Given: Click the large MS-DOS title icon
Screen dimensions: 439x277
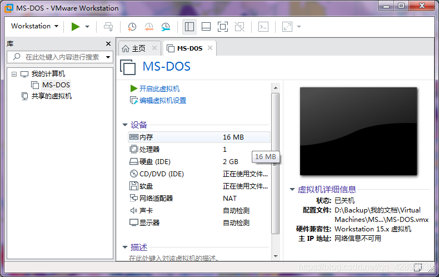Looking at the screenshot, I should (128, 67).
